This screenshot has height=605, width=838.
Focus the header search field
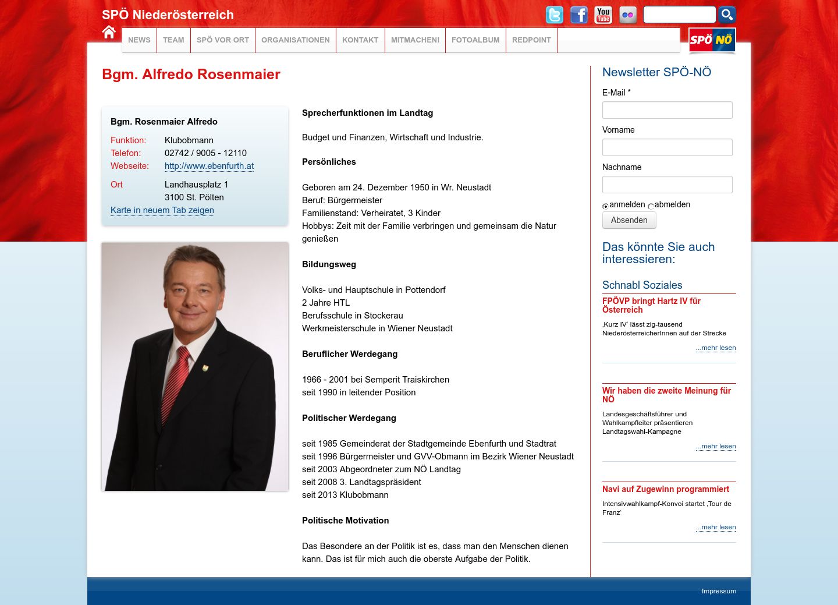(679, 15)
